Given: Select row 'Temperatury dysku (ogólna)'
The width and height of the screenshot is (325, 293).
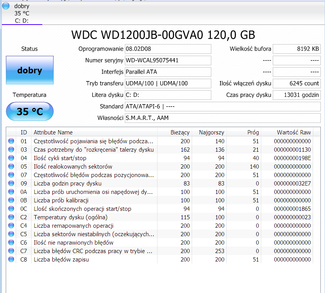Looking at the screenshot, I should [x=160, y=217].
